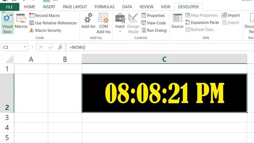This screenshot has width=254, height=143.
Task: Select the DEVELOPER tab
Action: (188, 7)
